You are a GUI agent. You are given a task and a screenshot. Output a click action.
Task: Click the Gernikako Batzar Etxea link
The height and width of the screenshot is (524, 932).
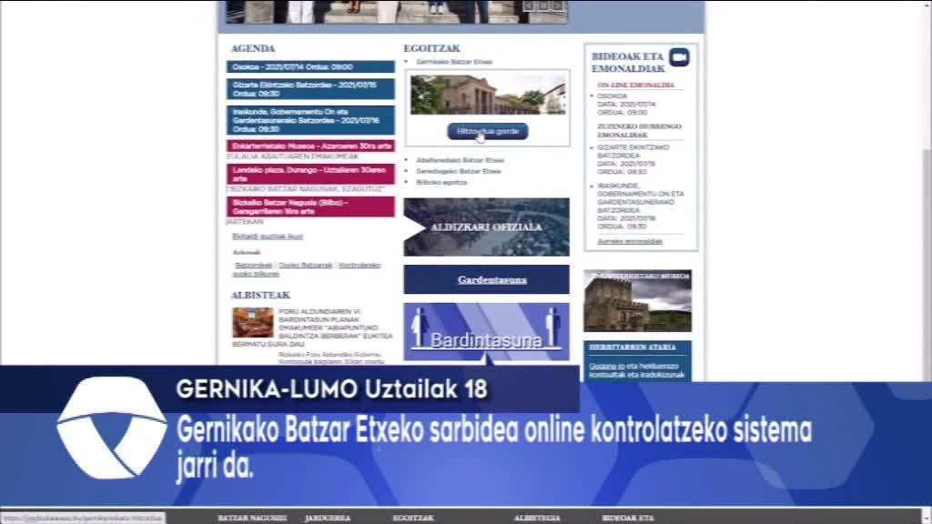click(454, 62)
